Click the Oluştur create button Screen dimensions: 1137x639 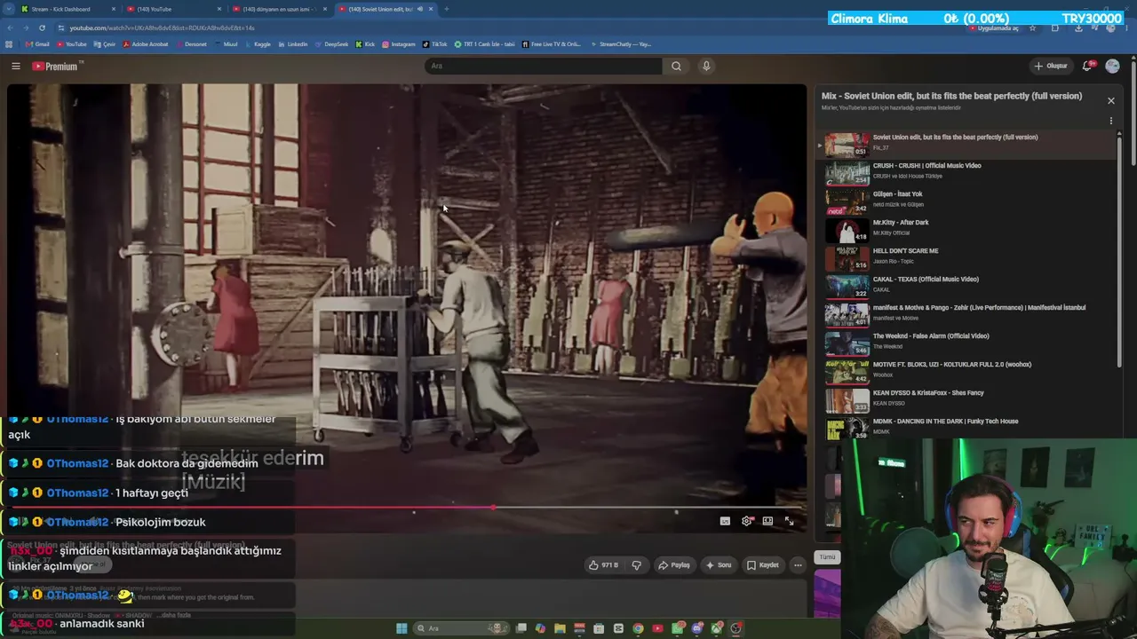[1050, 66]
